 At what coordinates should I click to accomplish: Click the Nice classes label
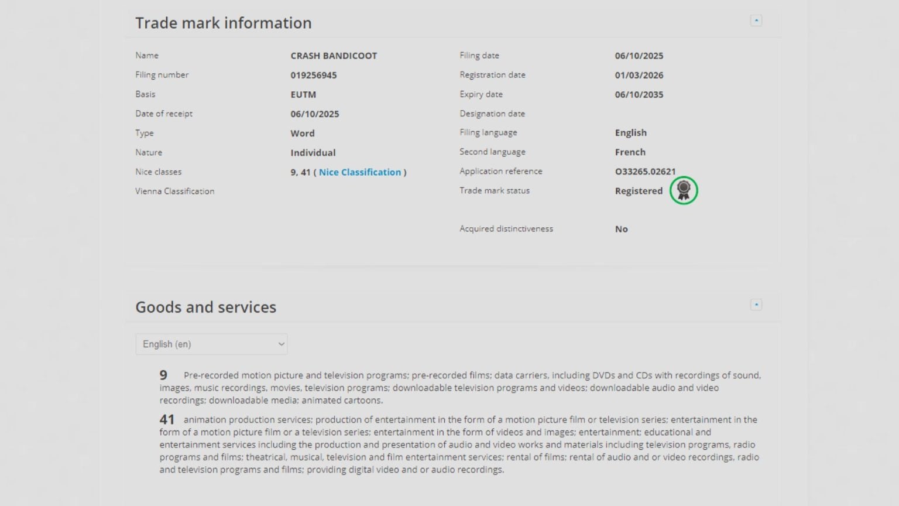tap(159, 172)
